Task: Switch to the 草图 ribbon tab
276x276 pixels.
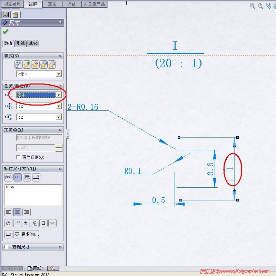Action: tap(52, 4)
